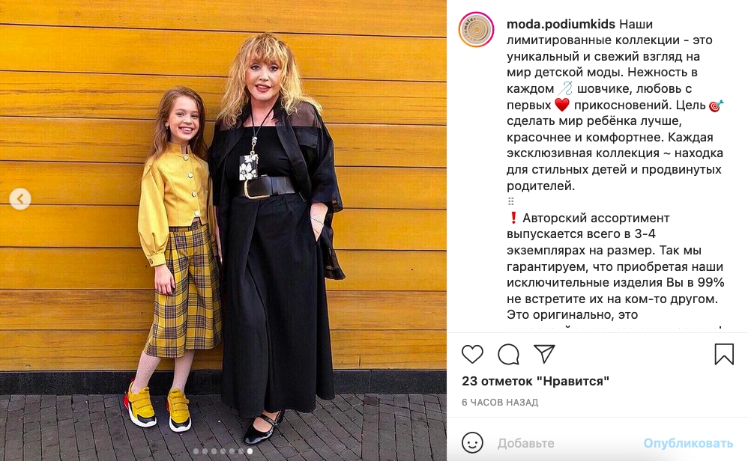Screen dimensions: 748x461
Task: Open the post timestamp 6 часов назад
Action: coord(500,403)
